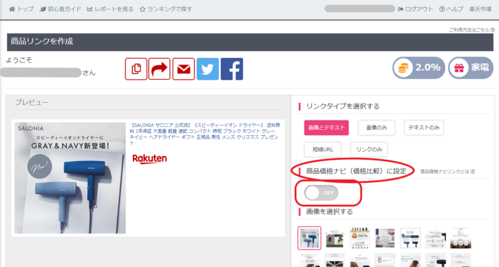499x267 pixels.
Task: Click the red share arrow icon
Action: pyautogui.click(x=160, y=69)
